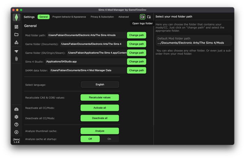Click the 'Select your mod folder path' heading
Image resolution: width=245 pixels, height=159 pixels.
(174, 16)
